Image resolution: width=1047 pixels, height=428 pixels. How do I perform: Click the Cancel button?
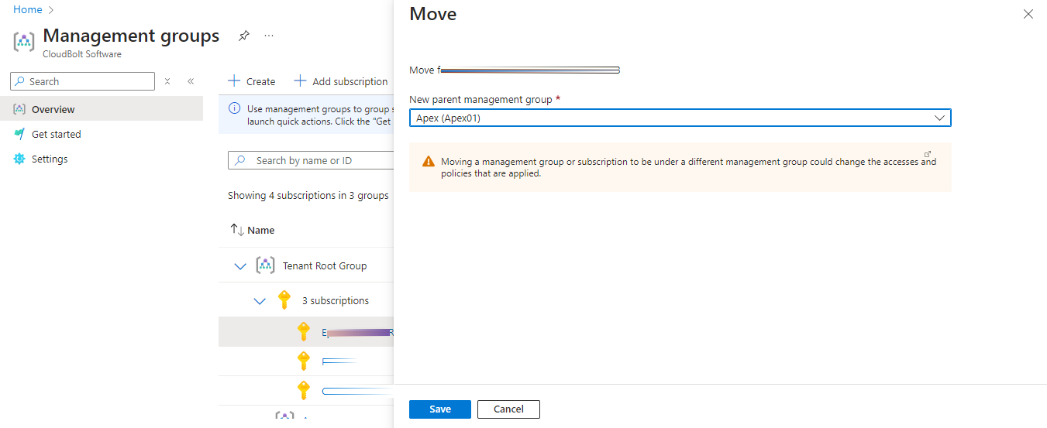click(508, 409)
